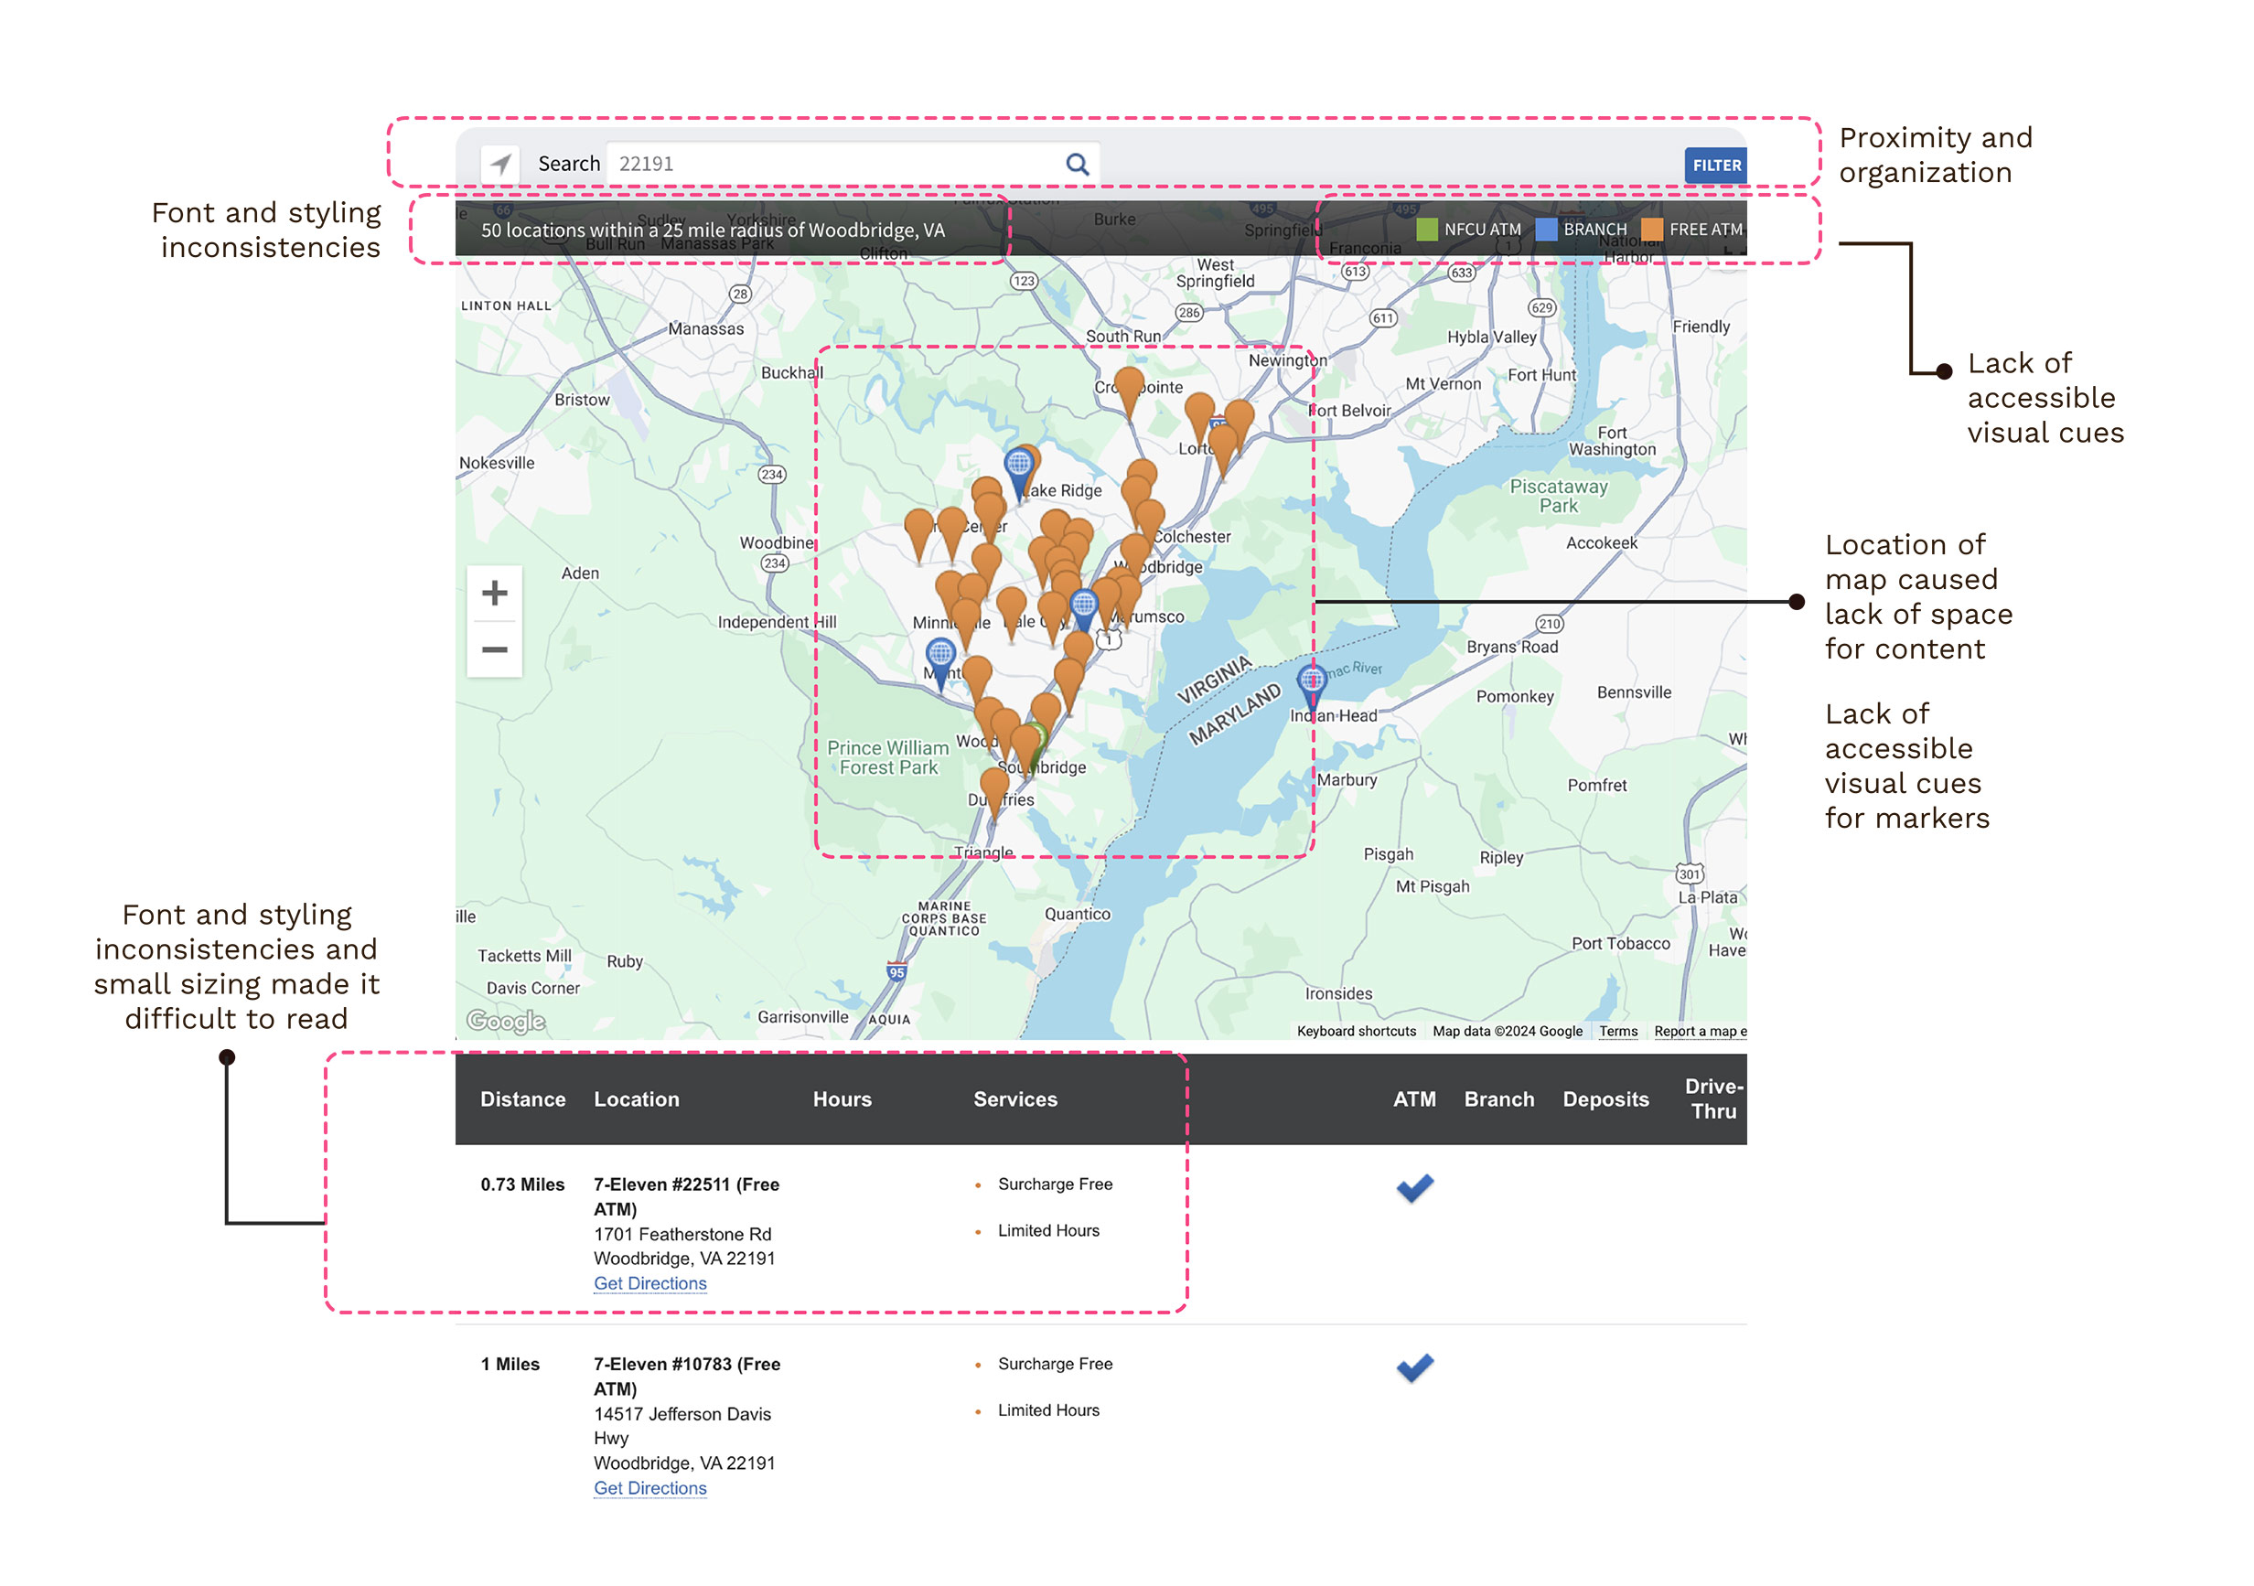Click the current location arrow icon
This screenshot has height=1586, width=2254.
tap(500, 164)
